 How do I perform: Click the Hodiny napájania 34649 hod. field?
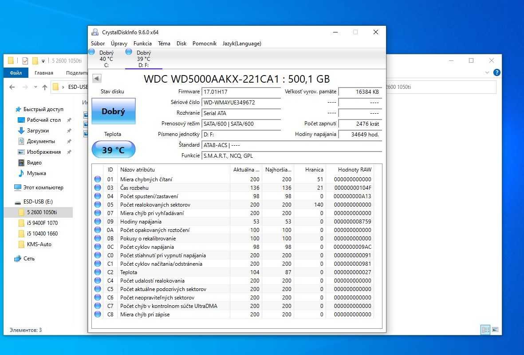tap(360, 135)
